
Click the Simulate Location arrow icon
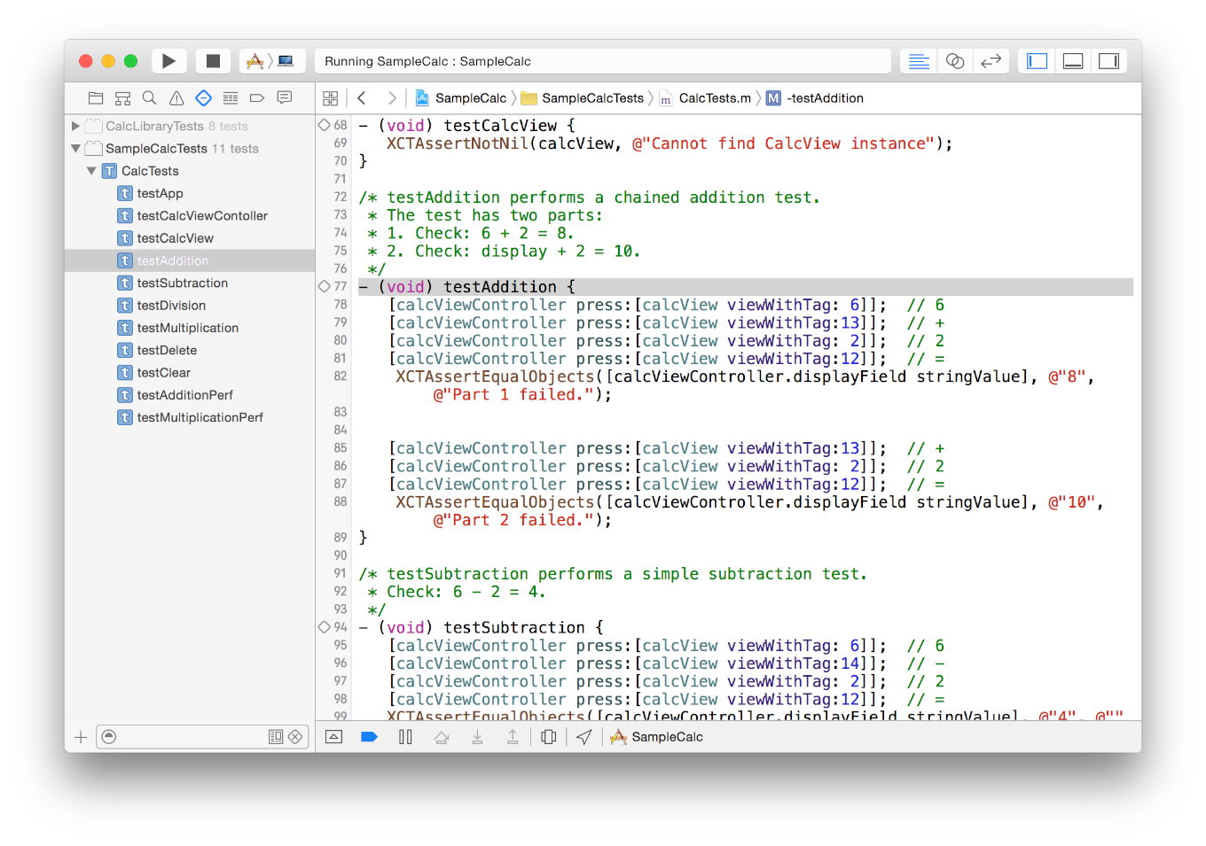(583, 737)
